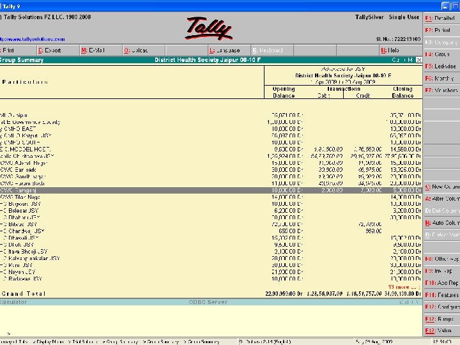The height and width of the screenshot is (345, 460).
Task: Click the Debit transactions column header
Action: pyautogui.click(x=324, y=96)
